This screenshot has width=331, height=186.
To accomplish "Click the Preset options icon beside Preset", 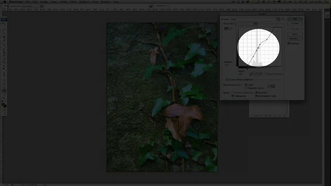I will (x=283, y=19).
